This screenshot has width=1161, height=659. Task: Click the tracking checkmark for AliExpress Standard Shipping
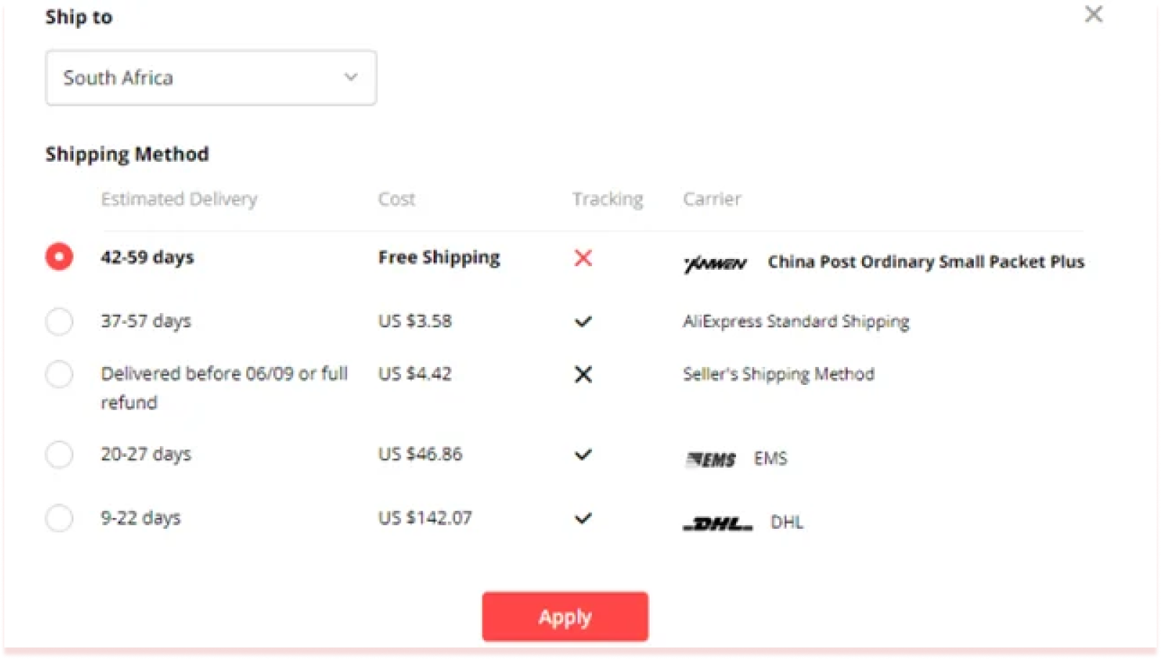point(583,322)
